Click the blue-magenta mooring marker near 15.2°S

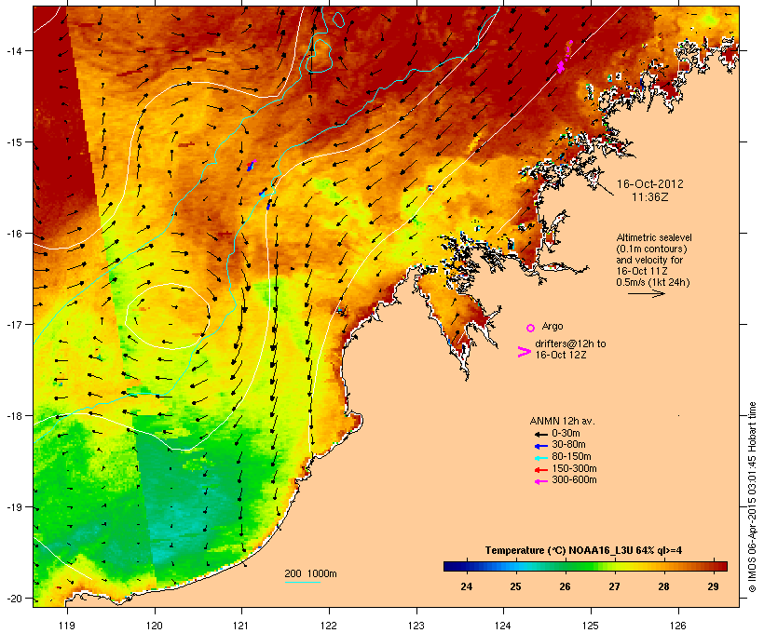(252, 165)
